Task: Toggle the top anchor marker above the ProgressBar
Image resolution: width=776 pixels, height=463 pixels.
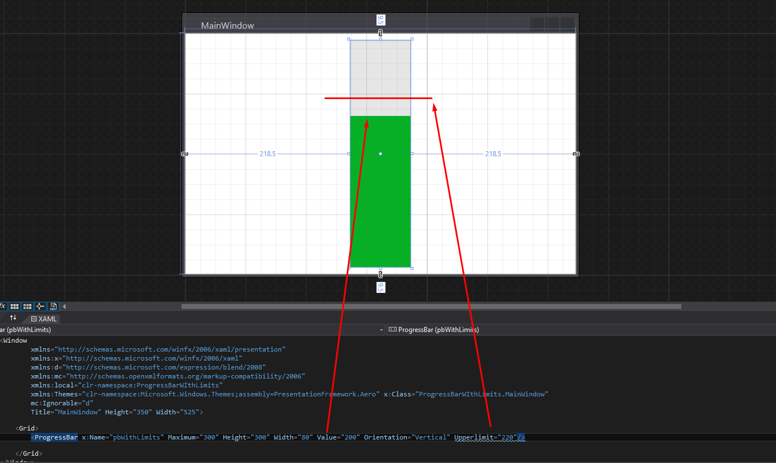Action: tap(380, 32)
